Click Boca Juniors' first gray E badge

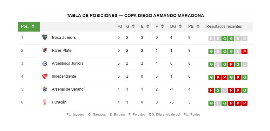point(211,39)
